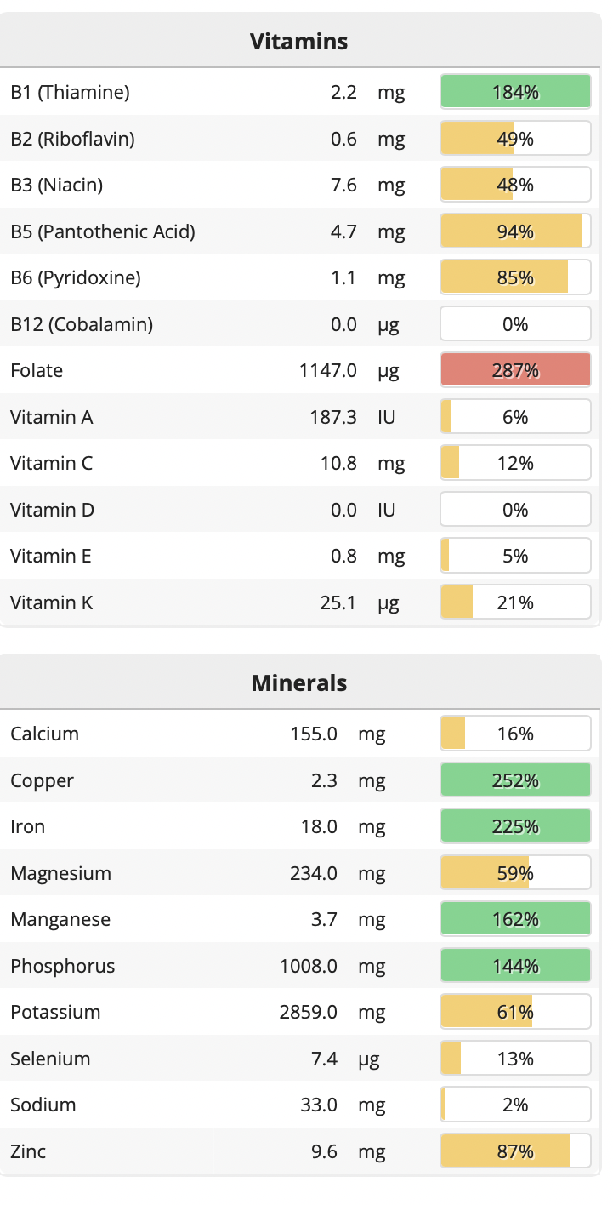Click the Potassium 2859.0 mg value
The width and height of the screenshot is (613, 1205).
309,1012
